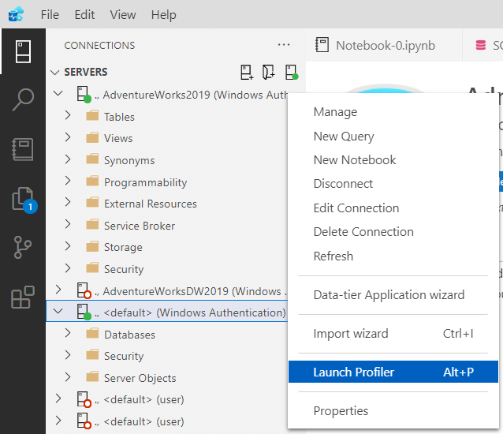Screen dimensions: 503x434
Task: Open the Notebooks view icon
Action: (23, 150)
